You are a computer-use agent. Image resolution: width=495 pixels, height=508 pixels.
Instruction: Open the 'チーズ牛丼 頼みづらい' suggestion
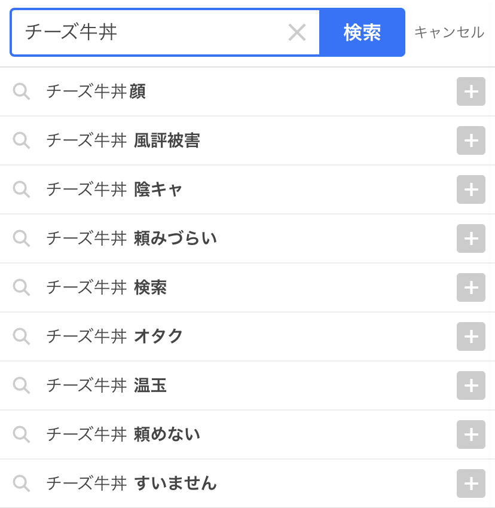tap(132, 238)
